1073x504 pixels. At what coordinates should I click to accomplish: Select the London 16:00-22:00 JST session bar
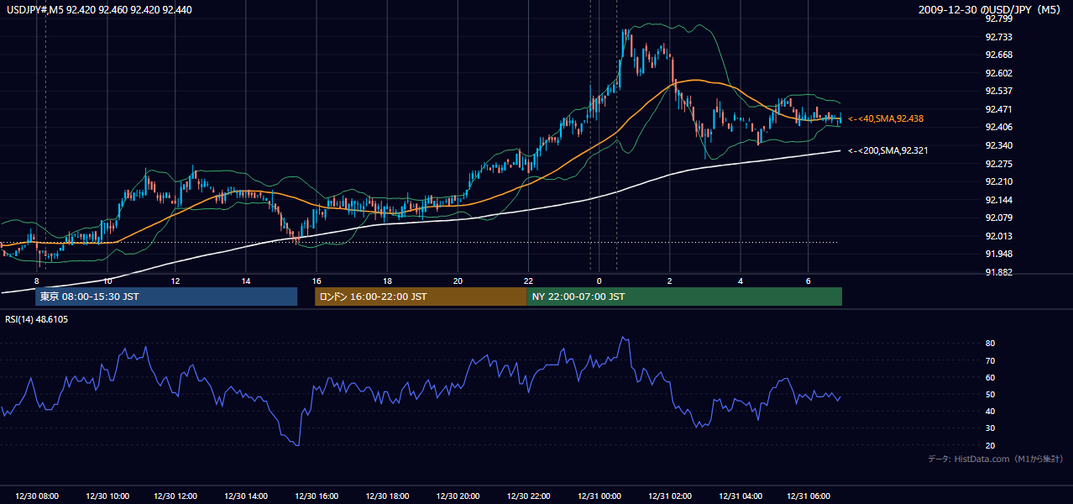(421, 297)
